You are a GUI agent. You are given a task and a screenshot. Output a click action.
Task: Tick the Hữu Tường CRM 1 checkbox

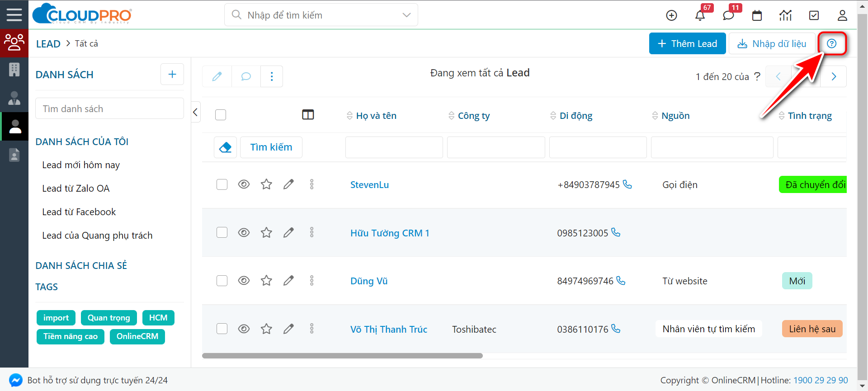[x=222, y=232]
